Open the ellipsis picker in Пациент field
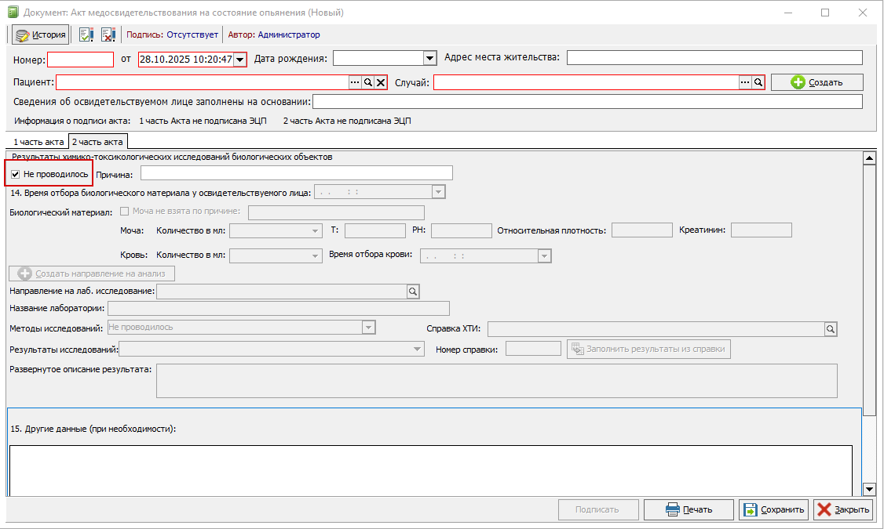The image size is (884, 529). [x=355, y=82]
